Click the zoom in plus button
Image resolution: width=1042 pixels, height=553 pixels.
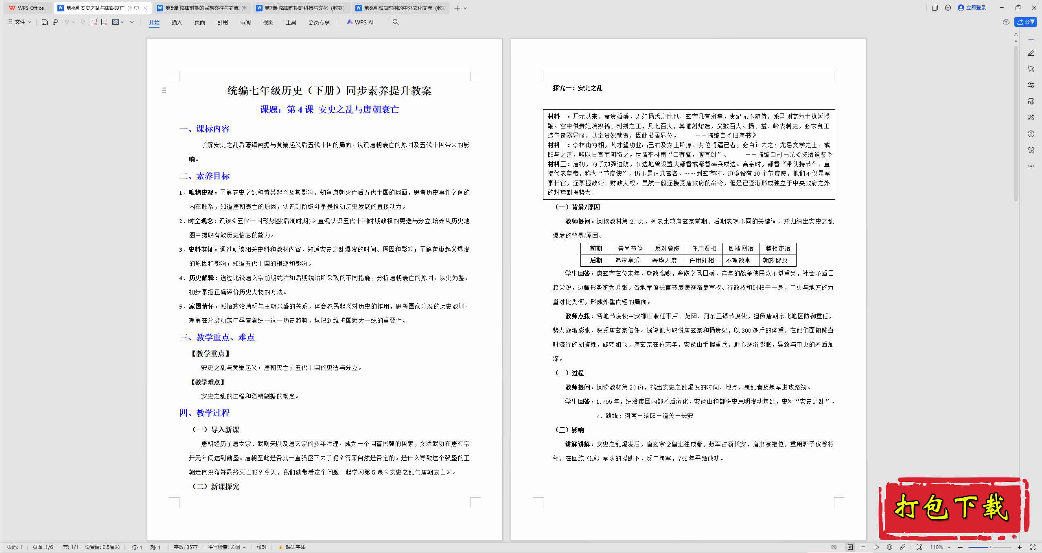point(1020,547)
